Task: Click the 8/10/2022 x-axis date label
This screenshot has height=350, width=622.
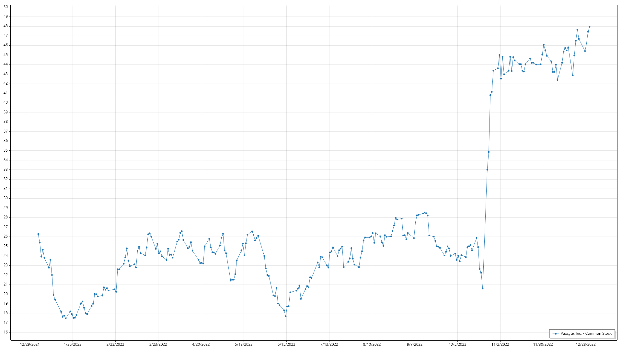Action: (x=372, y=344)
